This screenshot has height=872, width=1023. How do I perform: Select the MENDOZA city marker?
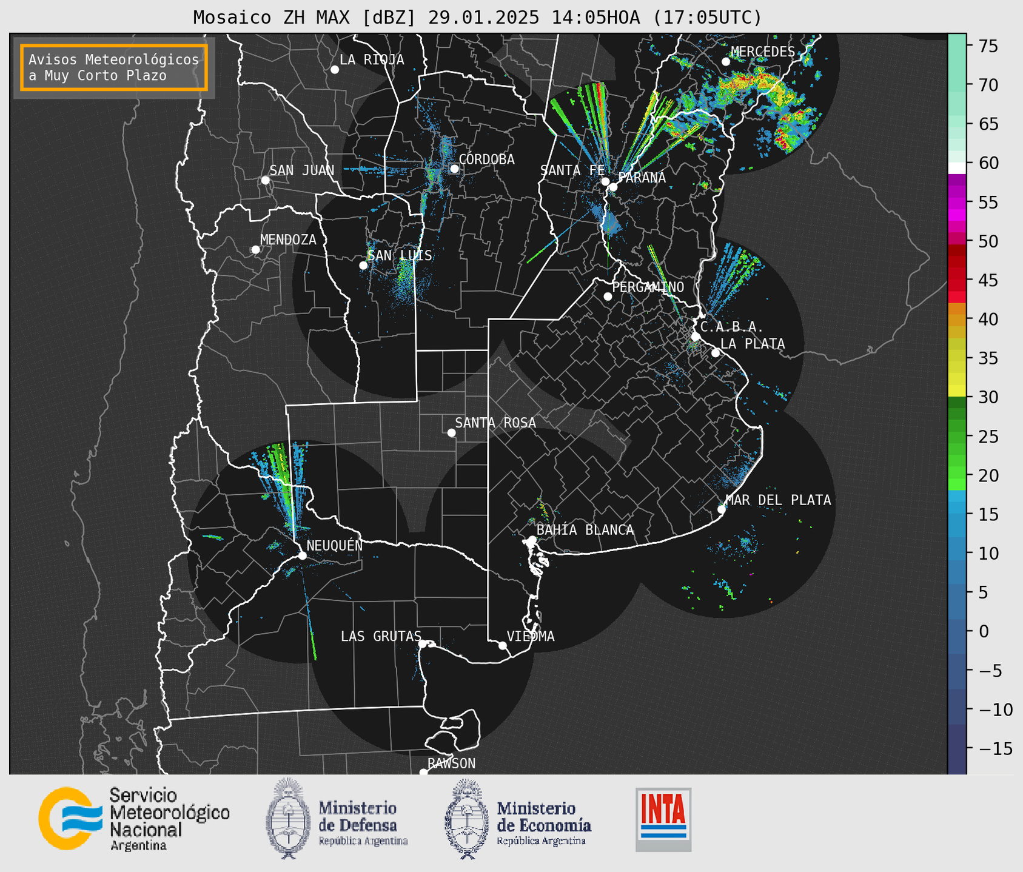pyautogui.click(x=256, y=250)
